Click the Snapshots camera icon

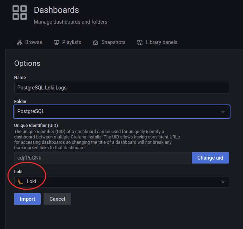tap(96, 43)
